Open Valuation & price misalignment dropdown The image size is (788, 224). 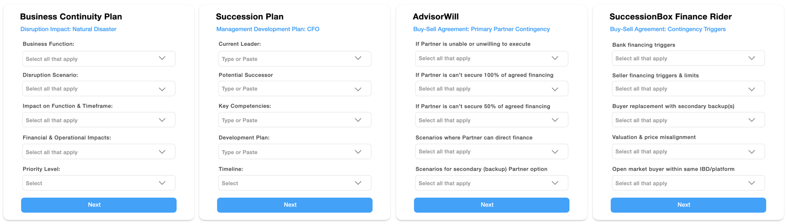click(x=688, y=151)
